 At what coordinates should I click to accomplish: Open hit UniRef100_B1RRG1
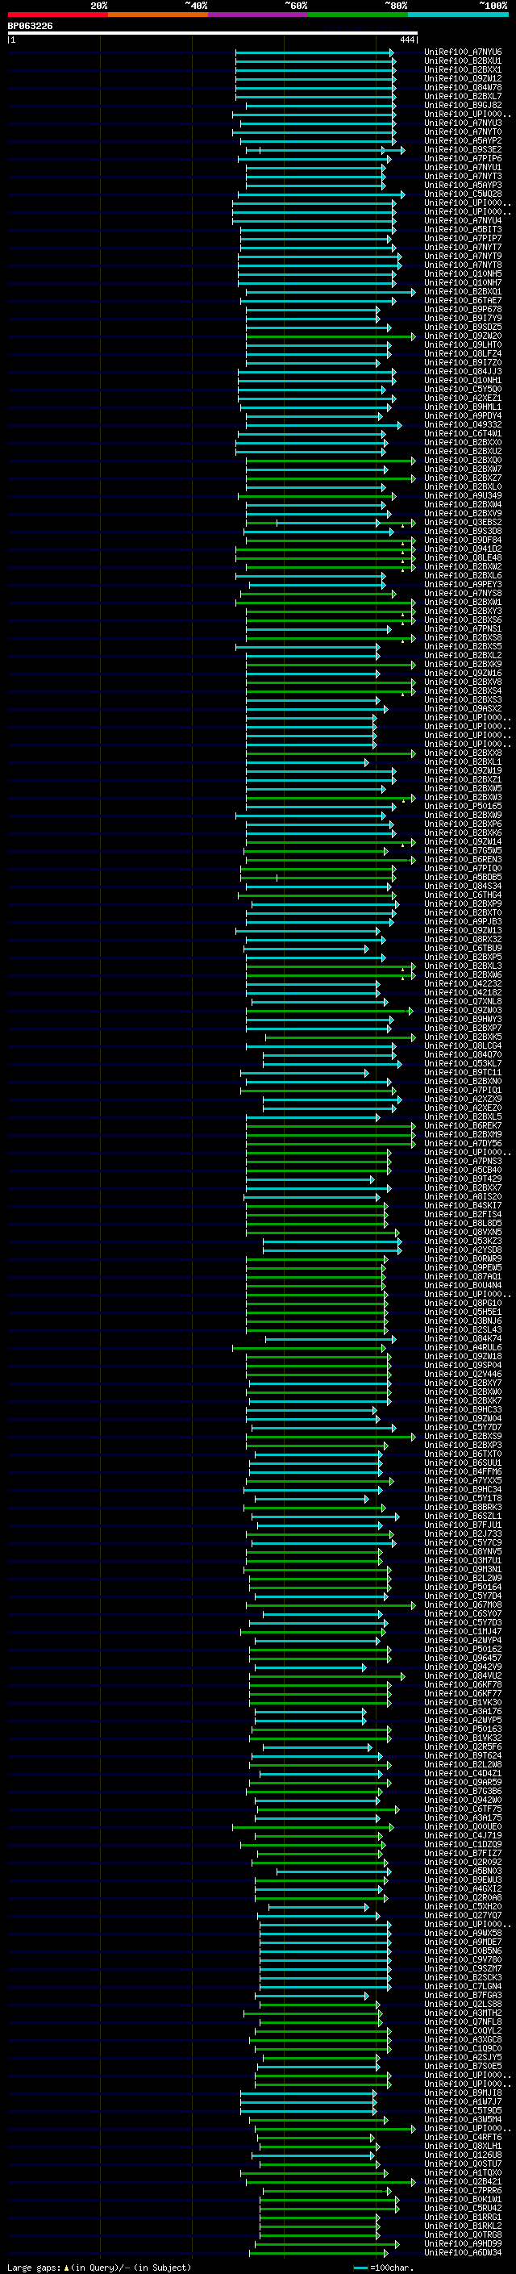coord(462,2217)
